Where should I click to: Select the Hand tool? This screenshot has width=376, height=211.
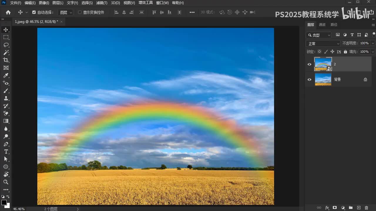point(6,174)
